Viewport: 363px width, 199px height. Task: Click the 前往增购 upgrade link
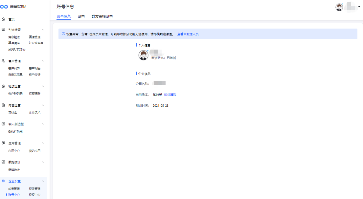pyautogui.click(x=170, y=95)
